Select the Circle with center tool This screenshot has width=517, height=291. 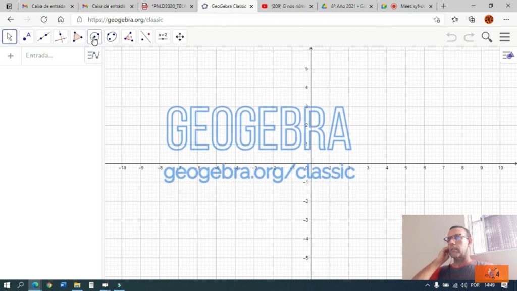coord(94,37)
